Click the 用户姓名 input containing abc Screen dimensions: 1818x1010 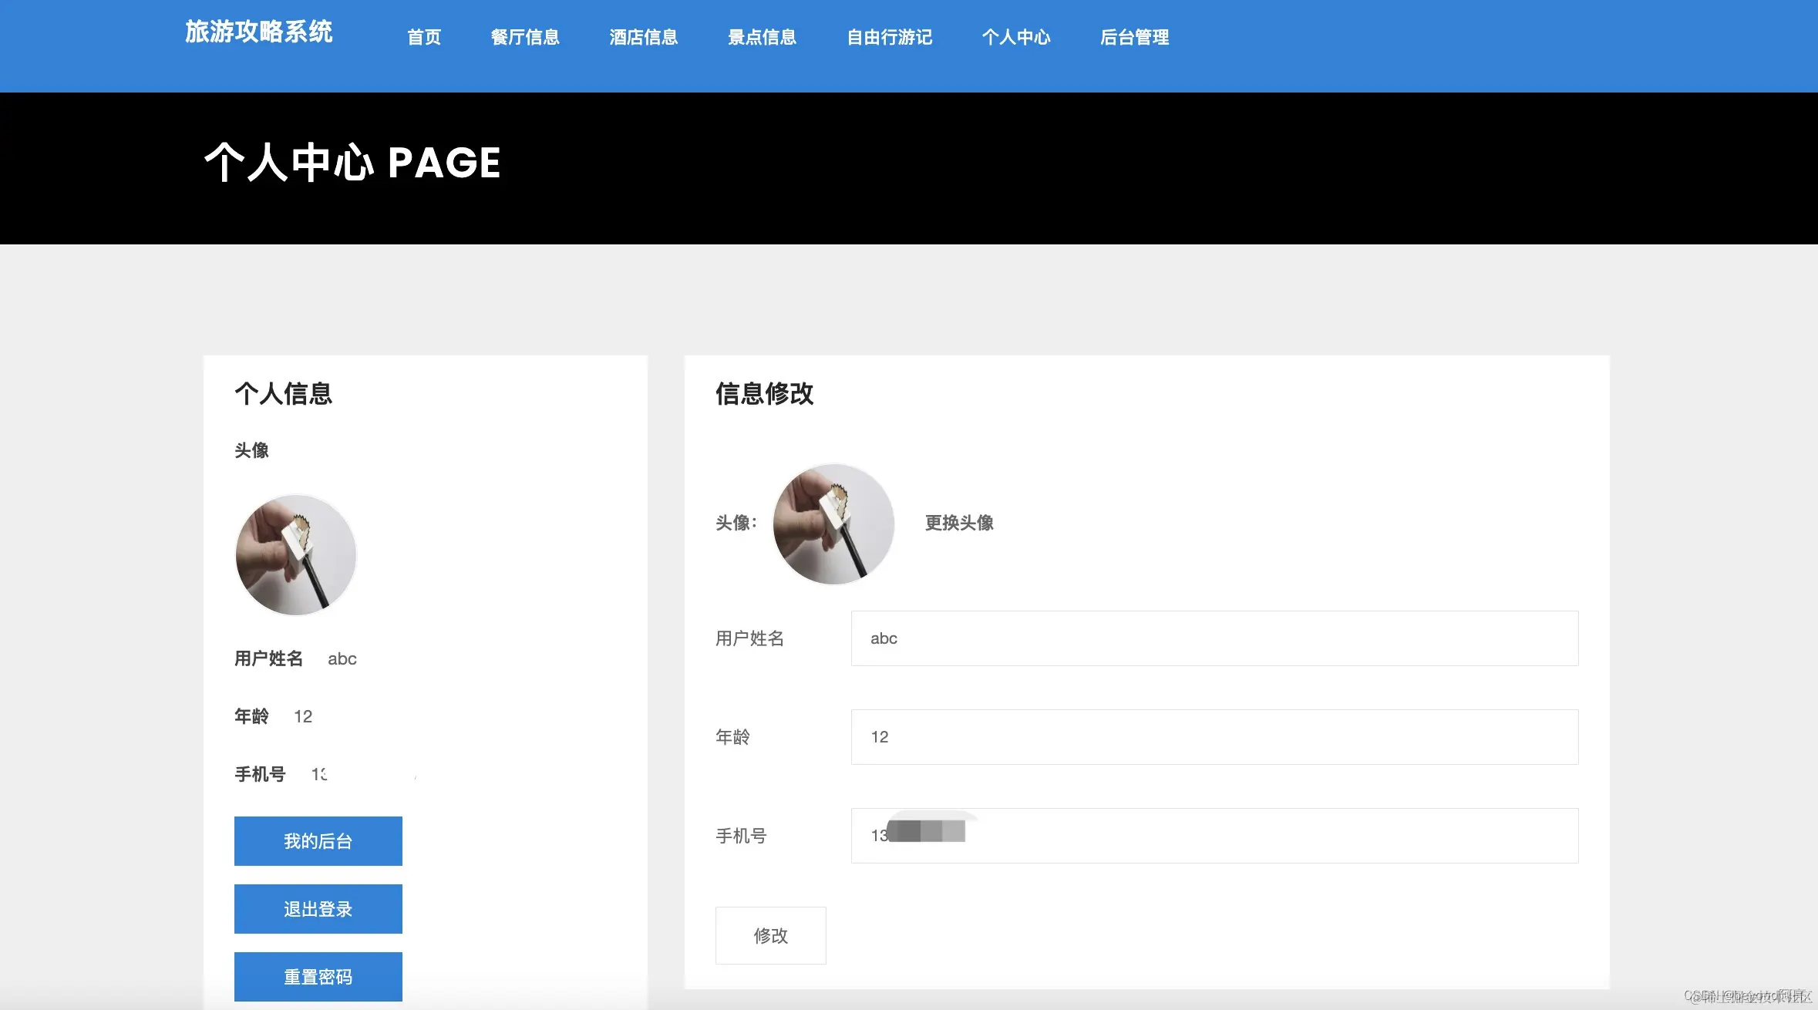(1214, 638)
